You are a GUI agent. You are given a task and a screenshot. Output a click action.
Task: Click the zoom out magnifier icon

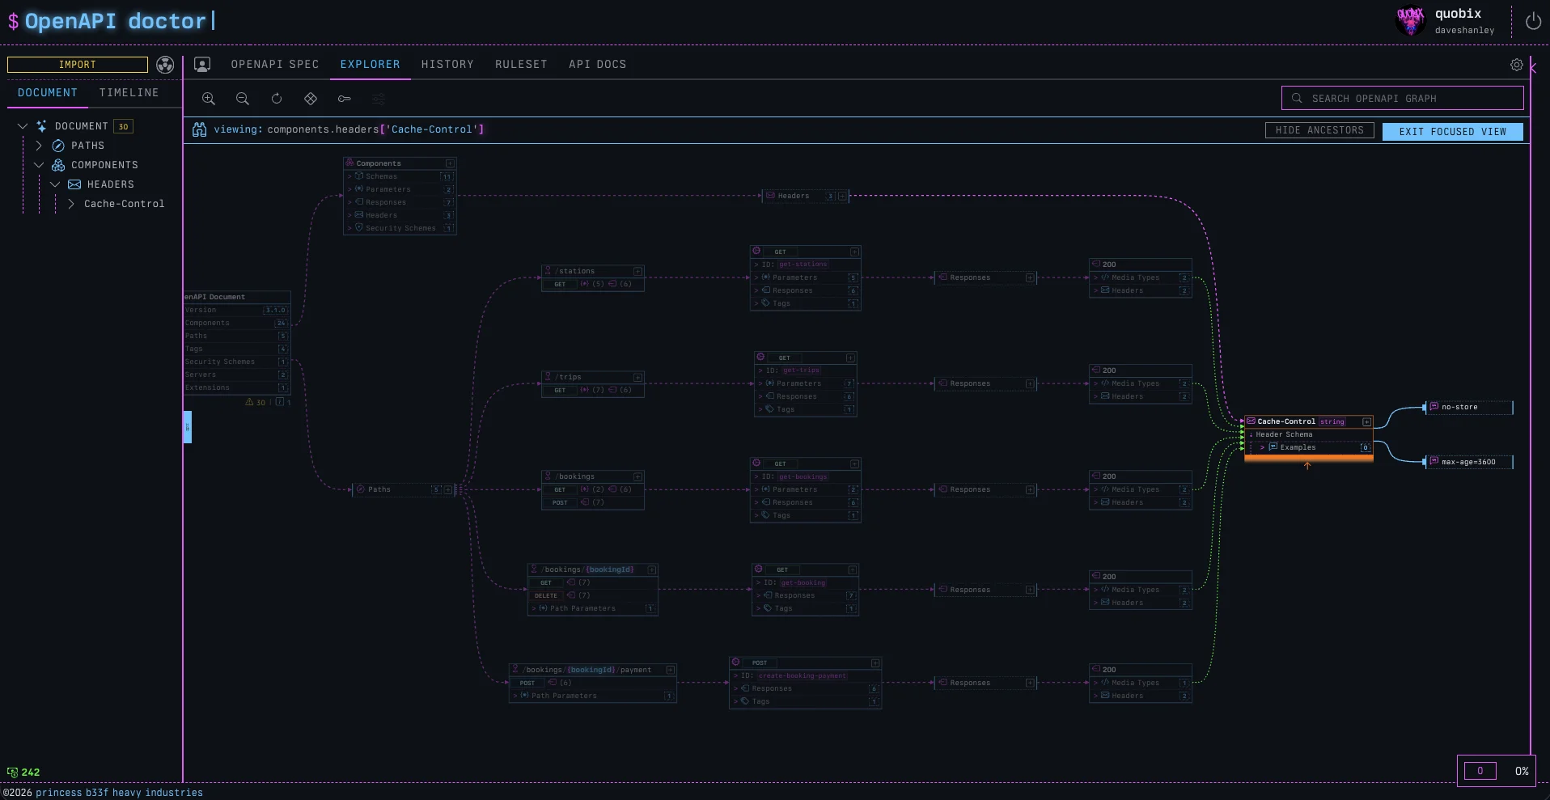point(242,99)
